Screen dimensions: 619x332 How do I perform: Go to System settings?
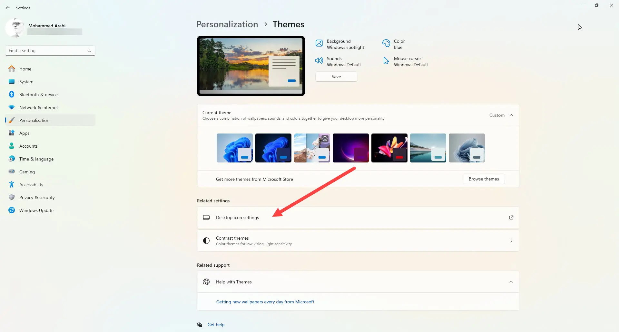pyautogui.click(x=50, y=82)
